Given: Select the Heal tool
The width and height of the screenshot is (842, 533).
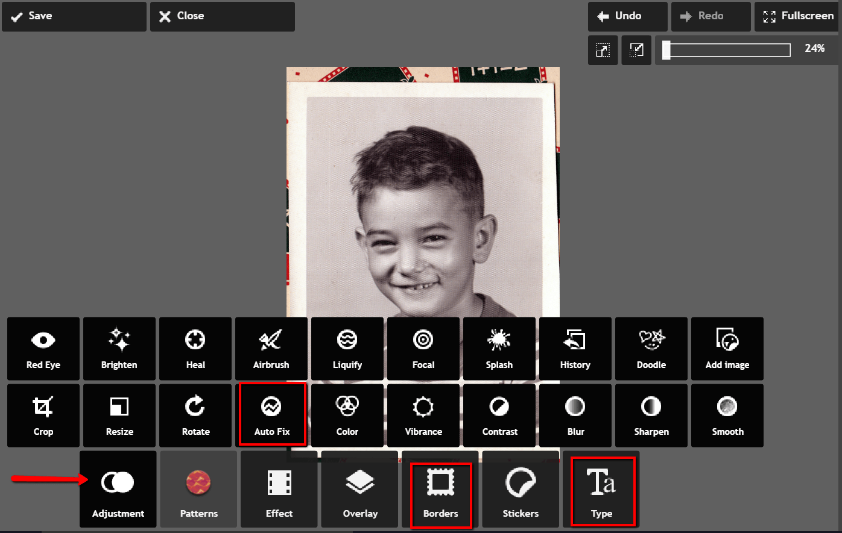Looking at the screenshot, I should (x=195, y=349).
